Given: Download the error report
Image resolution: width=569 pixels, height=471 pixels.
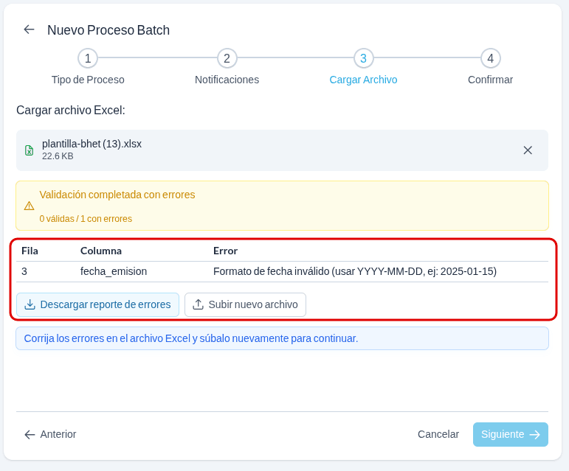Looking at the screenshot, I should pos(97,304).
